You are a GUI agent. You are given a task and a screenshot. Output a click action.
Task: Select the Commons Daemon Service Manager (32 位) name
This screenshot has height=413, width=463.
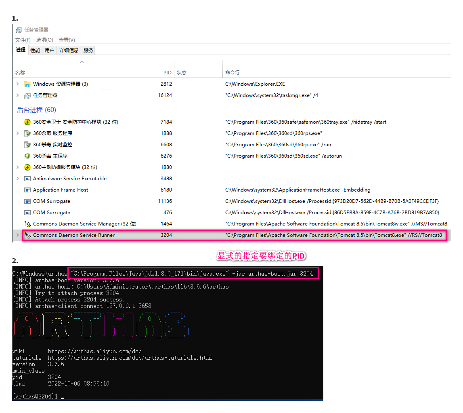coord(85,224)
